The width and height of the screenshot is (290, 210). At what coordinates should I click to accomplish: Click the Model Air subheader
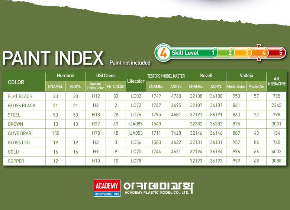pyautogui.click(x=256, y=86)
